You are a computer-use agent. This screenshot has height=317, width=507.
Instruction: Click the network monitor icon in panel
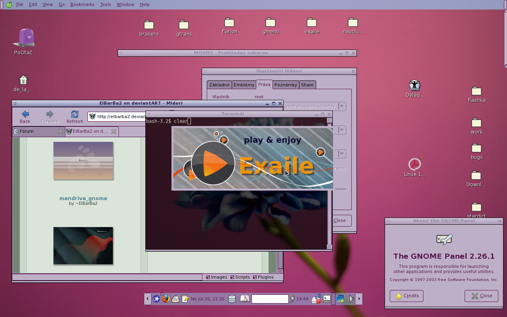(x=340, y=299)
